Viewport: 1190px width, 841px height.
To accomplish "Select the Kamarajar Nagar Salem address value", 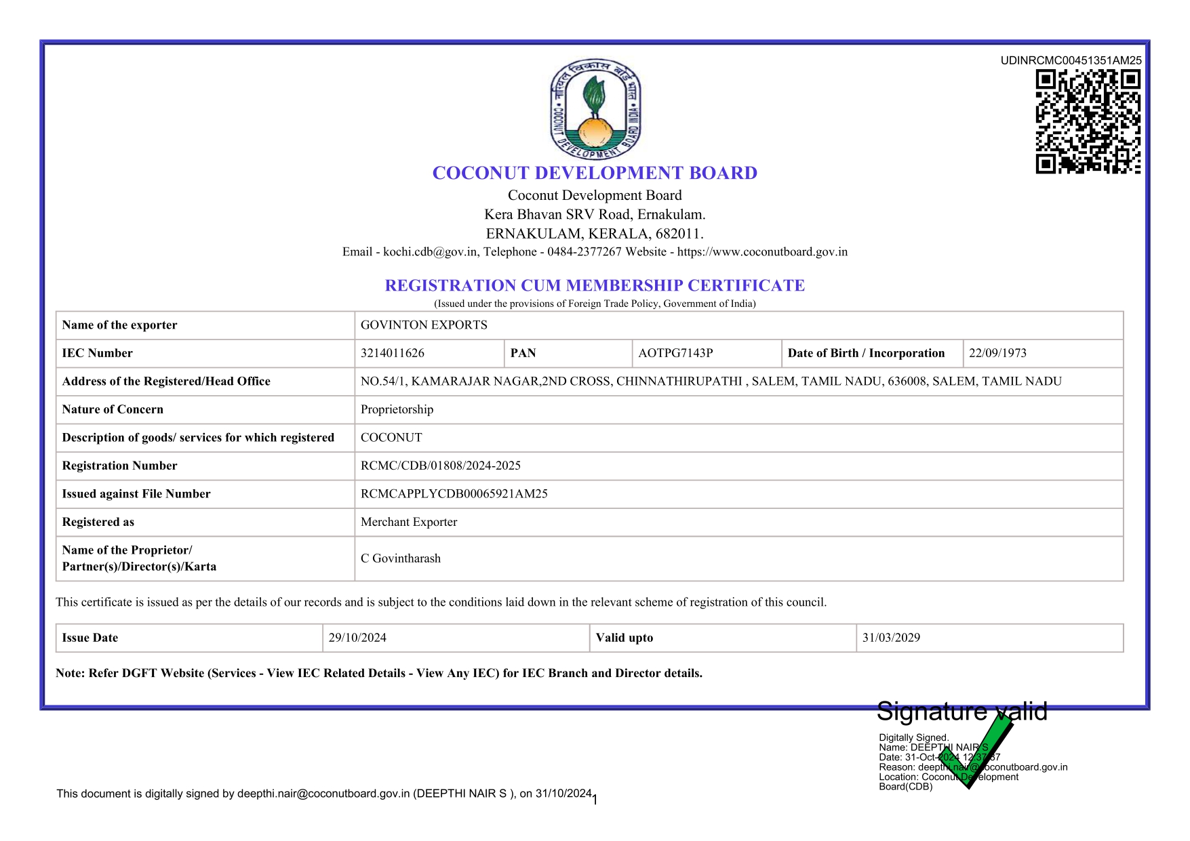I will click(711, 382).
